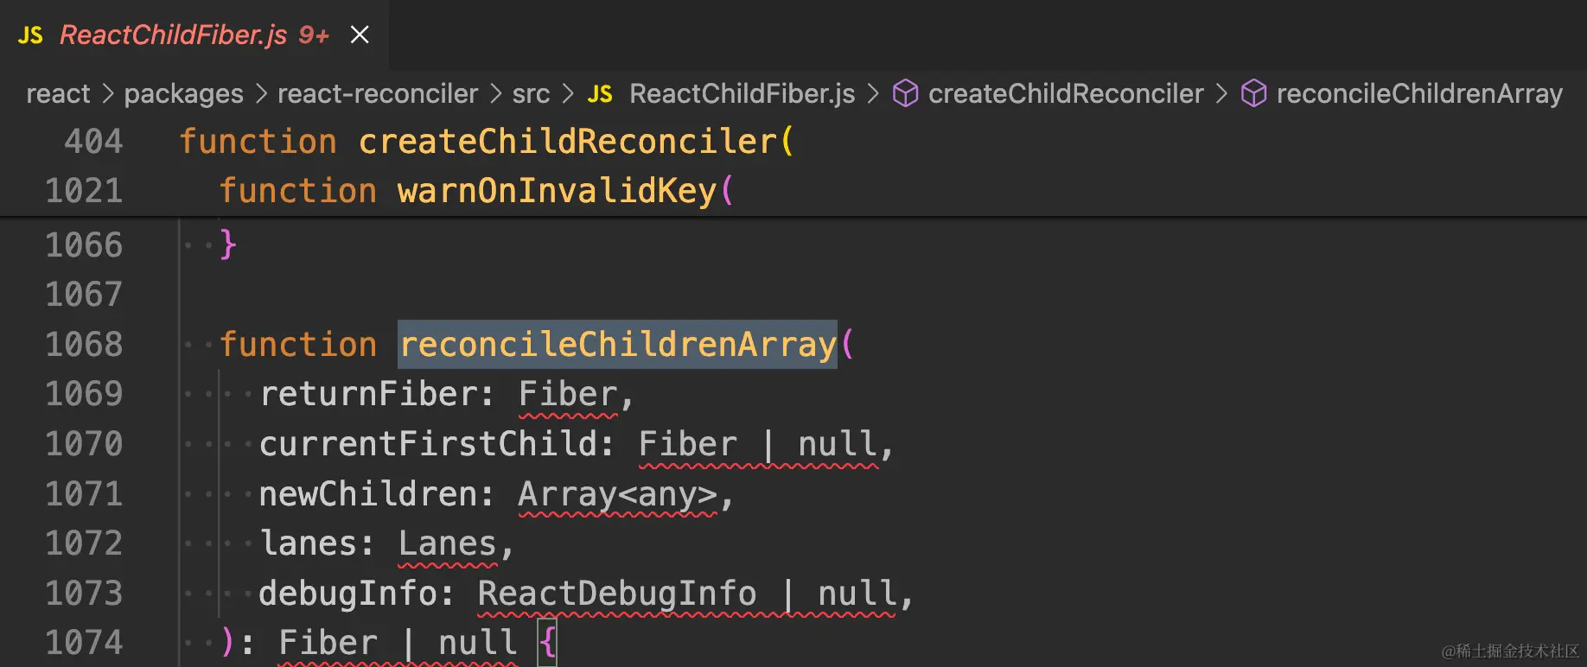
Task: Select reconcileChildrenArray in breadcrumb path
Action: [x=1419, y=93]
